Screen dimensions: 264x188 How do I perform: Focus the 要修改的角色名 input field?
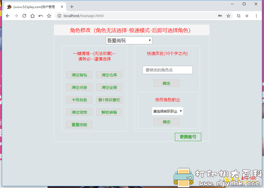click(x=168, y=70)
